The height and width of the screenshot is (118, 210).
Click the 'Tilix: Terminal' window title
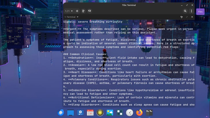click(129, 5)
